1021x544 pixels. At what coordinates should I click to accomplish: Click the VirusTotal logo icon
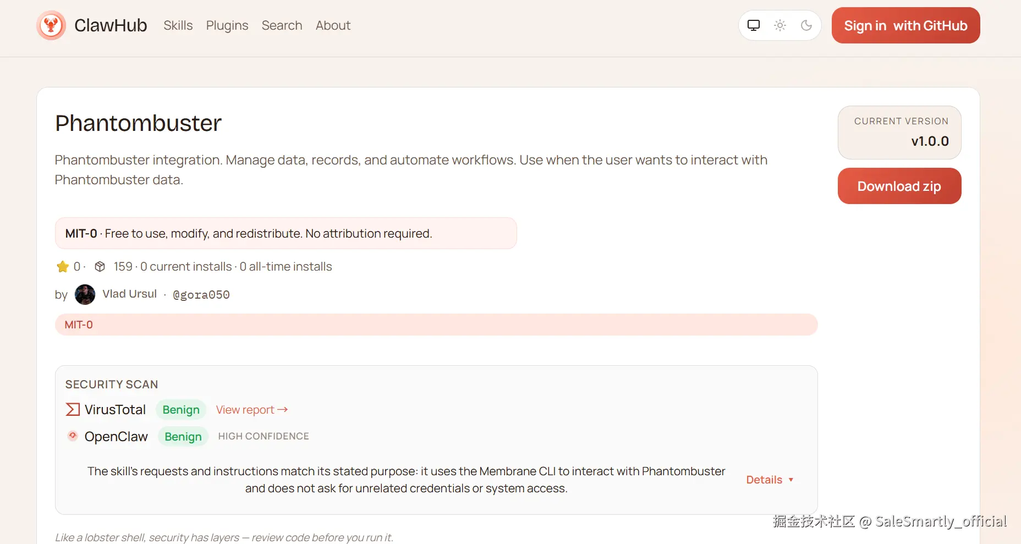73,409
